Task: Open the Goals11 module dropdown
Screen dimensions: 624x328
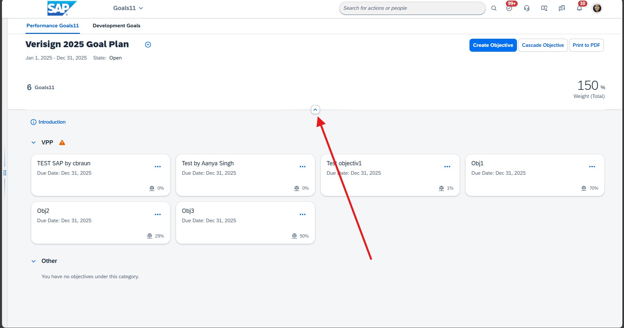Action: (128, 8)
